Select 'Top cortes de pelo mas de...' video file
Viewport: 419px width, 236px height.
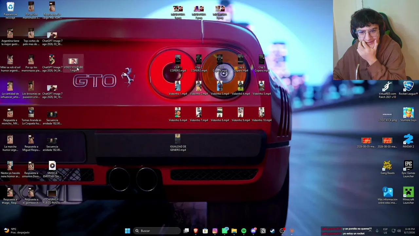(31, 37)
